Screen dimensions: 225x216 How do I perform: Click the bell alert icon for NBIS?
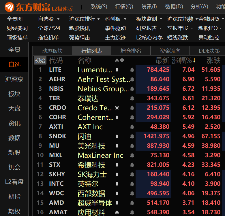point(132,89)
